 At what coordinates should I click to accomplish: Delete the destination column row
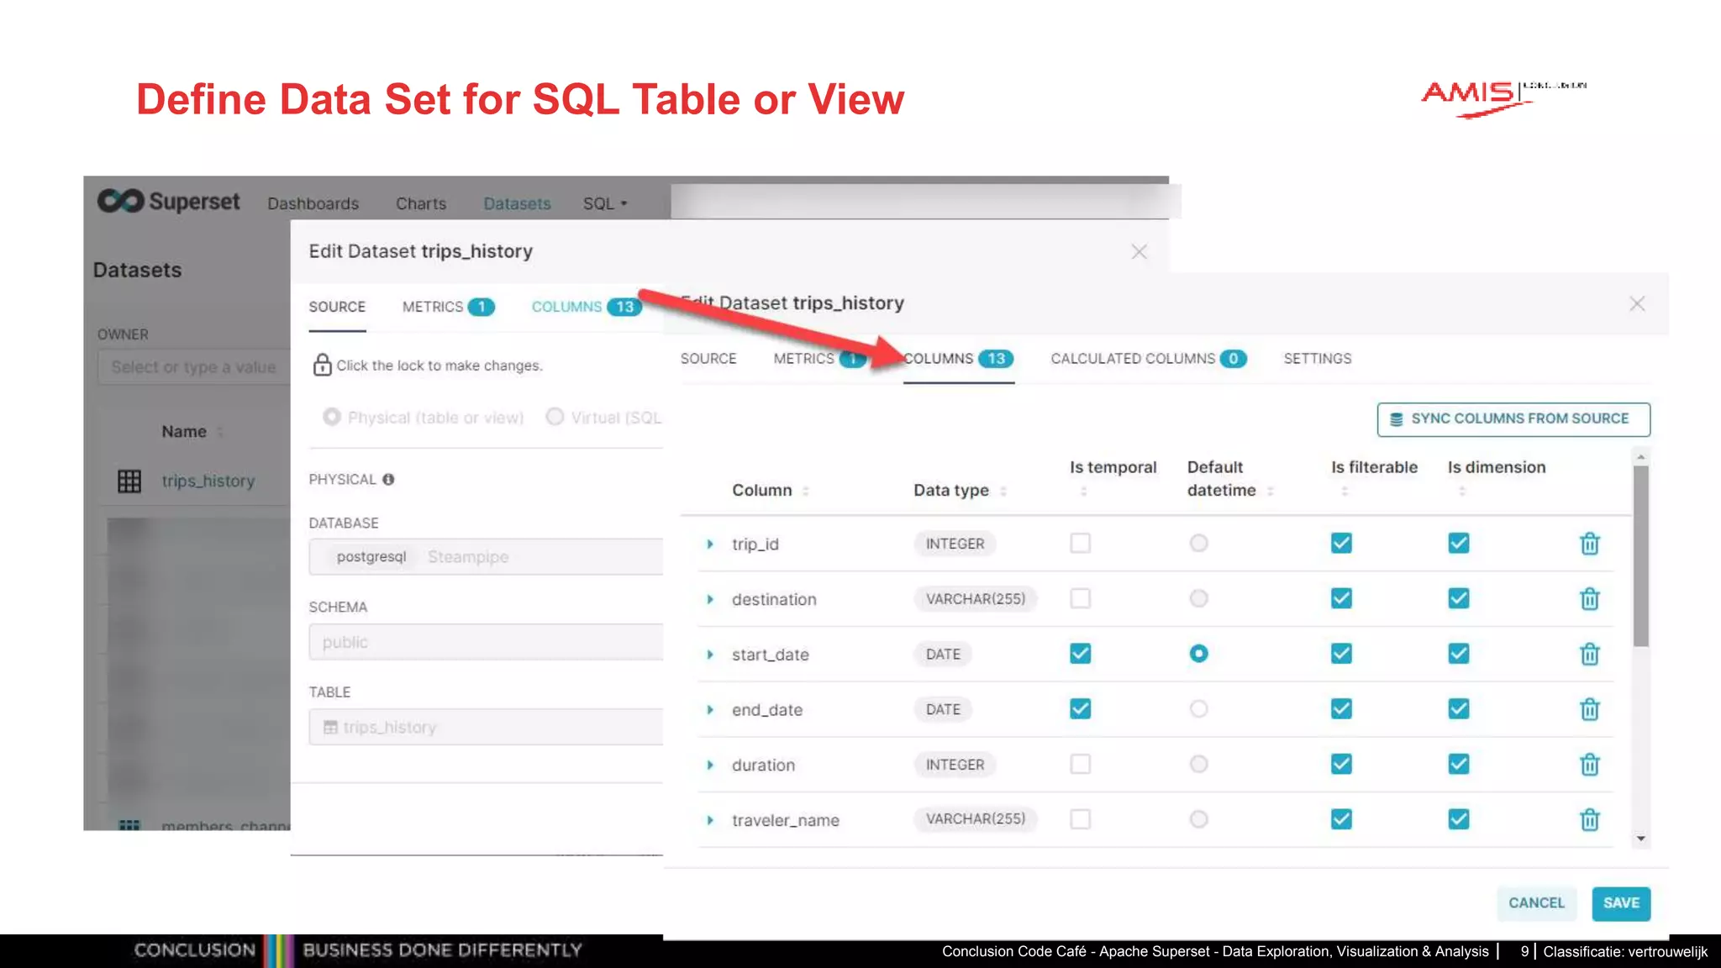pos(1589,599)
